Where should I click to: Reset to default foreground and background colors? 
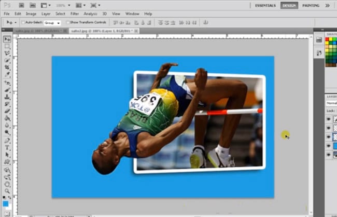point(4,197)
